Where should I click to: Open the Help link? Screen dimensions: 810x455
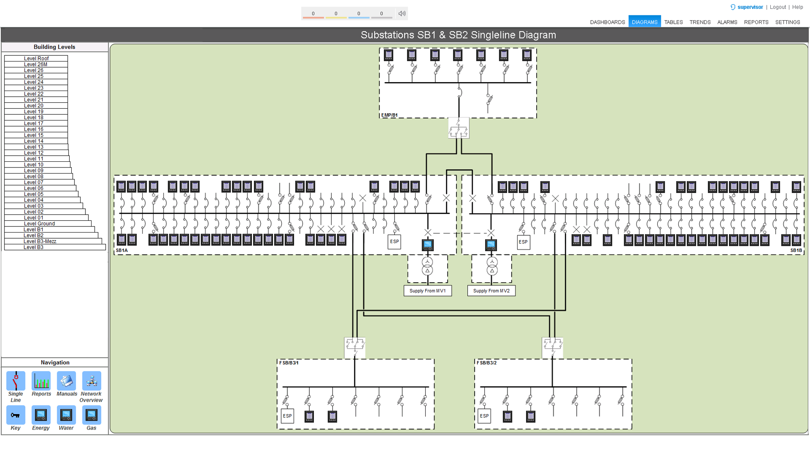click(x=797, y=7)
